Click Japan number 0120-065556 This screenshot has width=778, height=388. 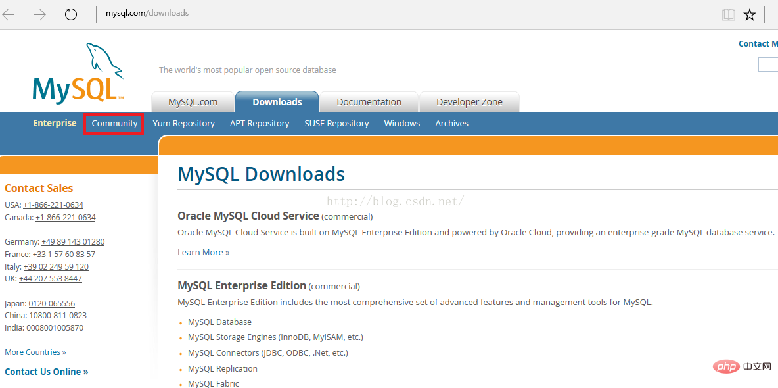(x=52, y=304)
